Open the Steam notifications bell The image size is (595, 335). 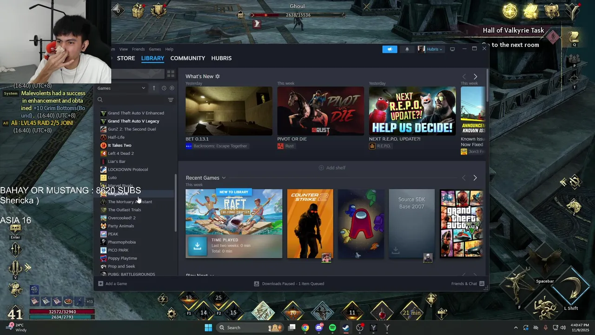click(407, 49)
